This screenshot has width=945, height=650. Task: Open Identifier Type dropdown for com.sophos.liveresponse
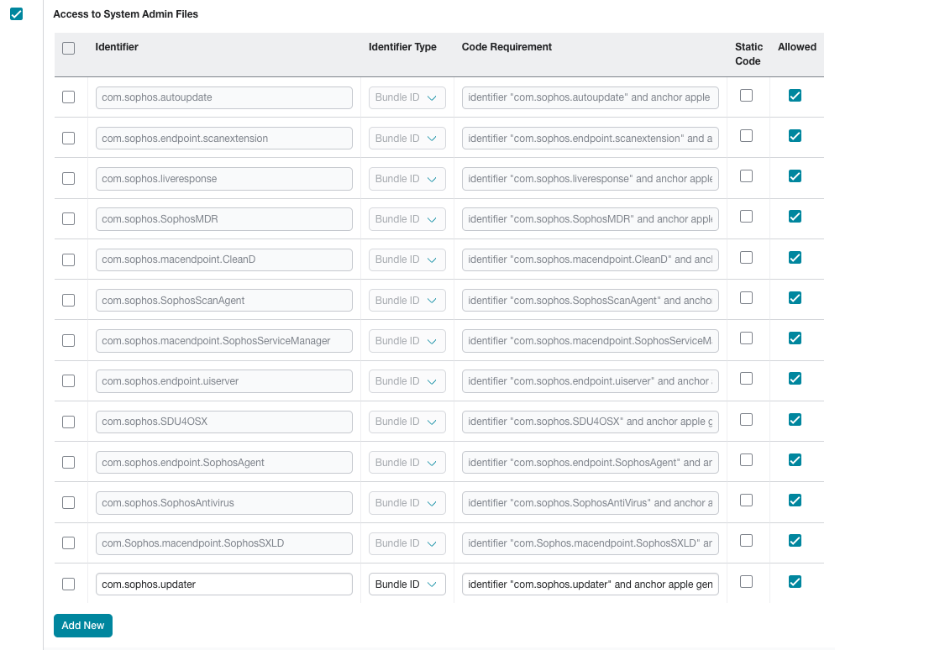coord(407,179)
